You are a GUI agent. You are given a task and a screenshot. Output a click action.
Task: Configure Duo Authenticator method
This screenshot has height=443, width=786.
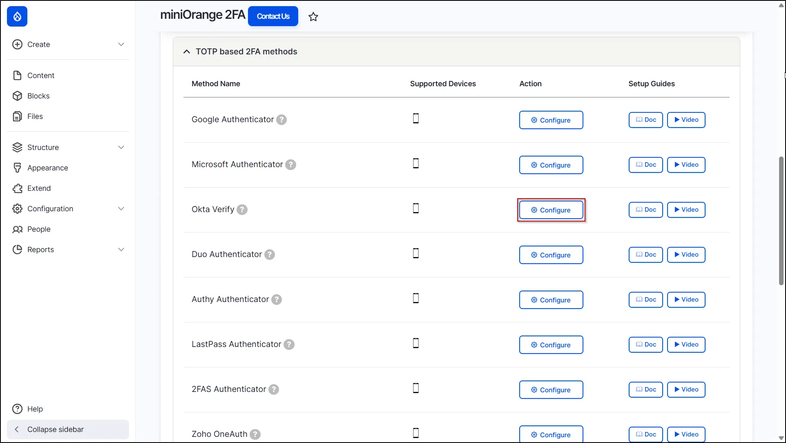point(551,255)
